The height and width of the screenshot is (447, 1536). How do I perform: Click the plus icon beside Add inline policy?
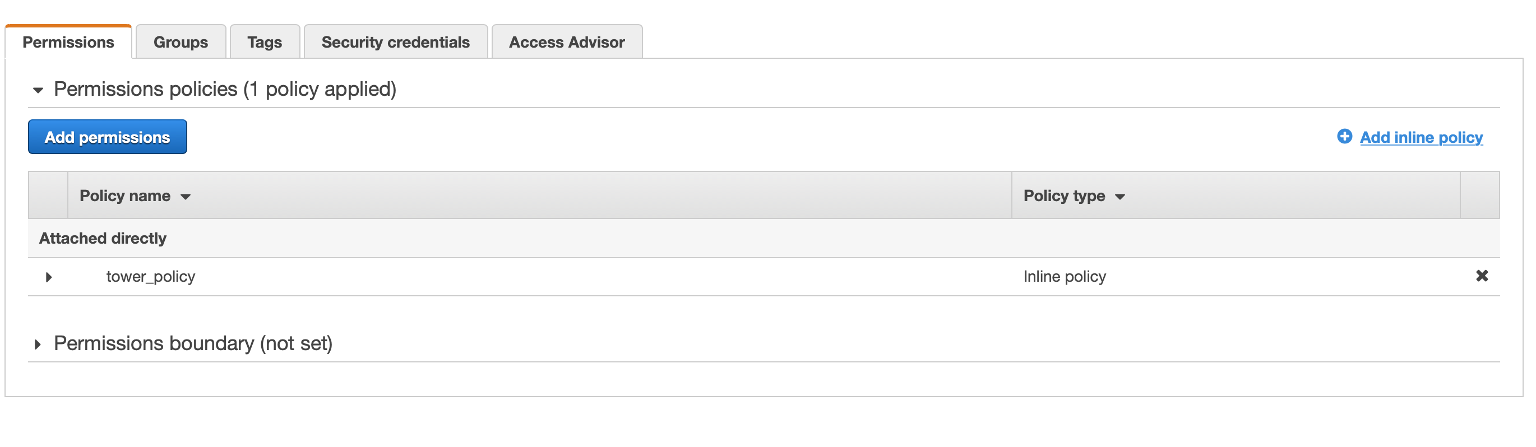1344,137
